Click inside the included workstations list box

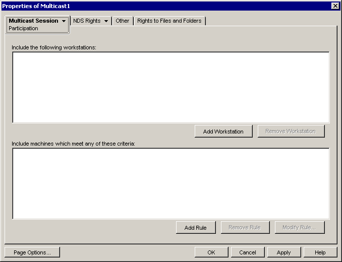click(171, 87)
